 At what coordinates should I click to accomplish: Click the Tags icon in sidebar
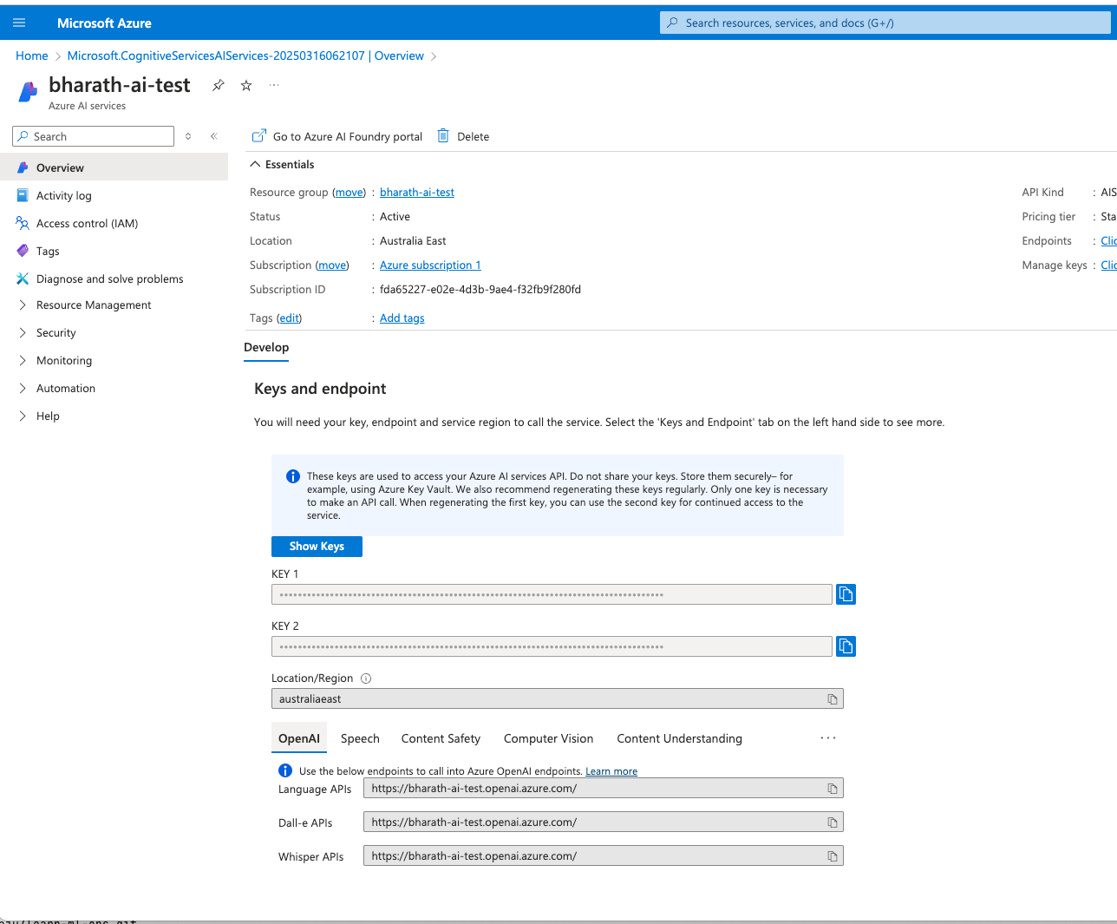coord(23,251)
